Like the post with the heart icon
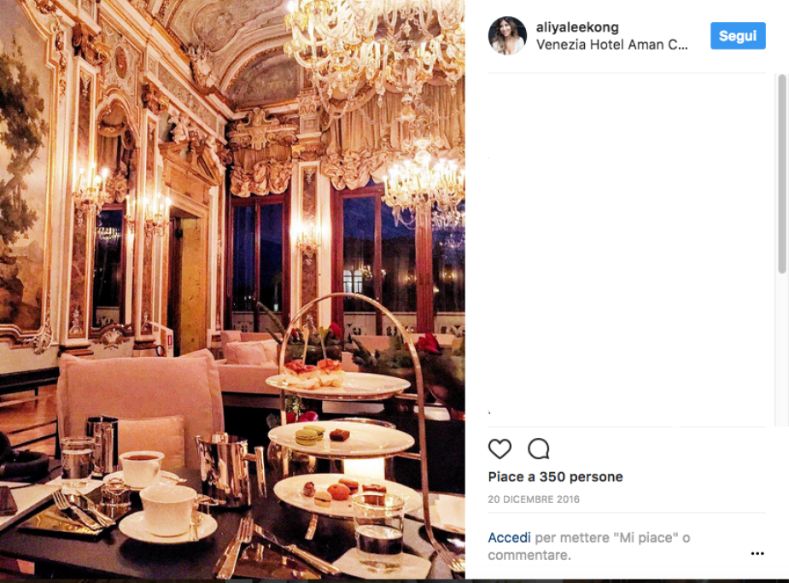The width and height of the screenshot is (789, 583). (x=500, y=449)
